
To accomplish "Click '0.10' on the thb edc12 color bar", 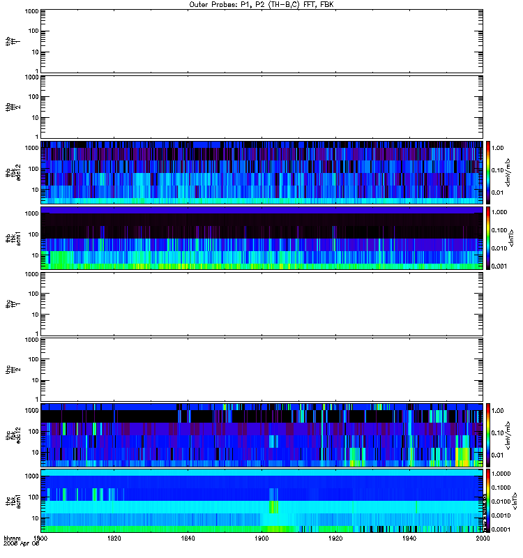I will tap(498, 170).
